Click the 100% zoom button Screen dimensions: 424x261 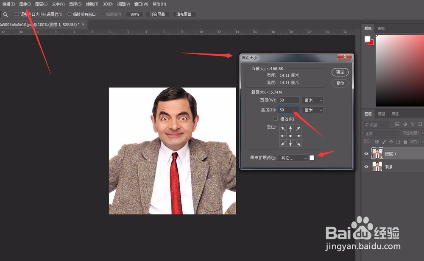click(135, 14)
